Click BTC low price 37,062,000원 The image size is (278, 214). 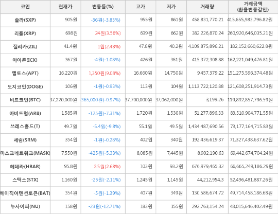[169, 100]
